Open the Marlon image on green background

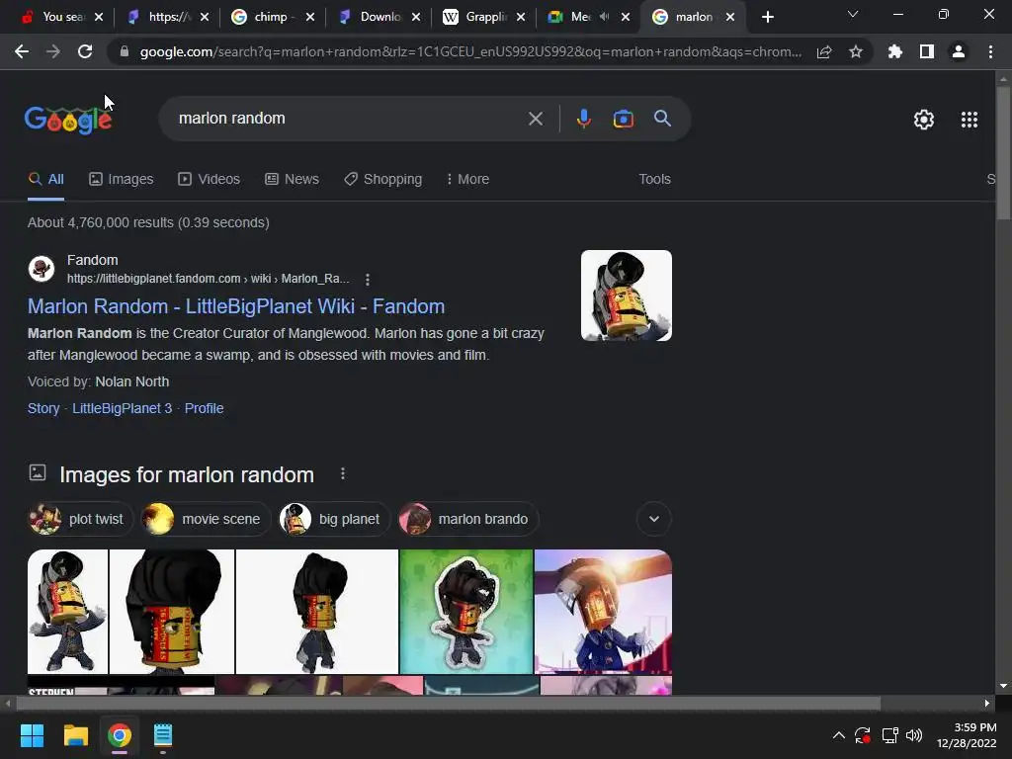click(x=466, y=611)
